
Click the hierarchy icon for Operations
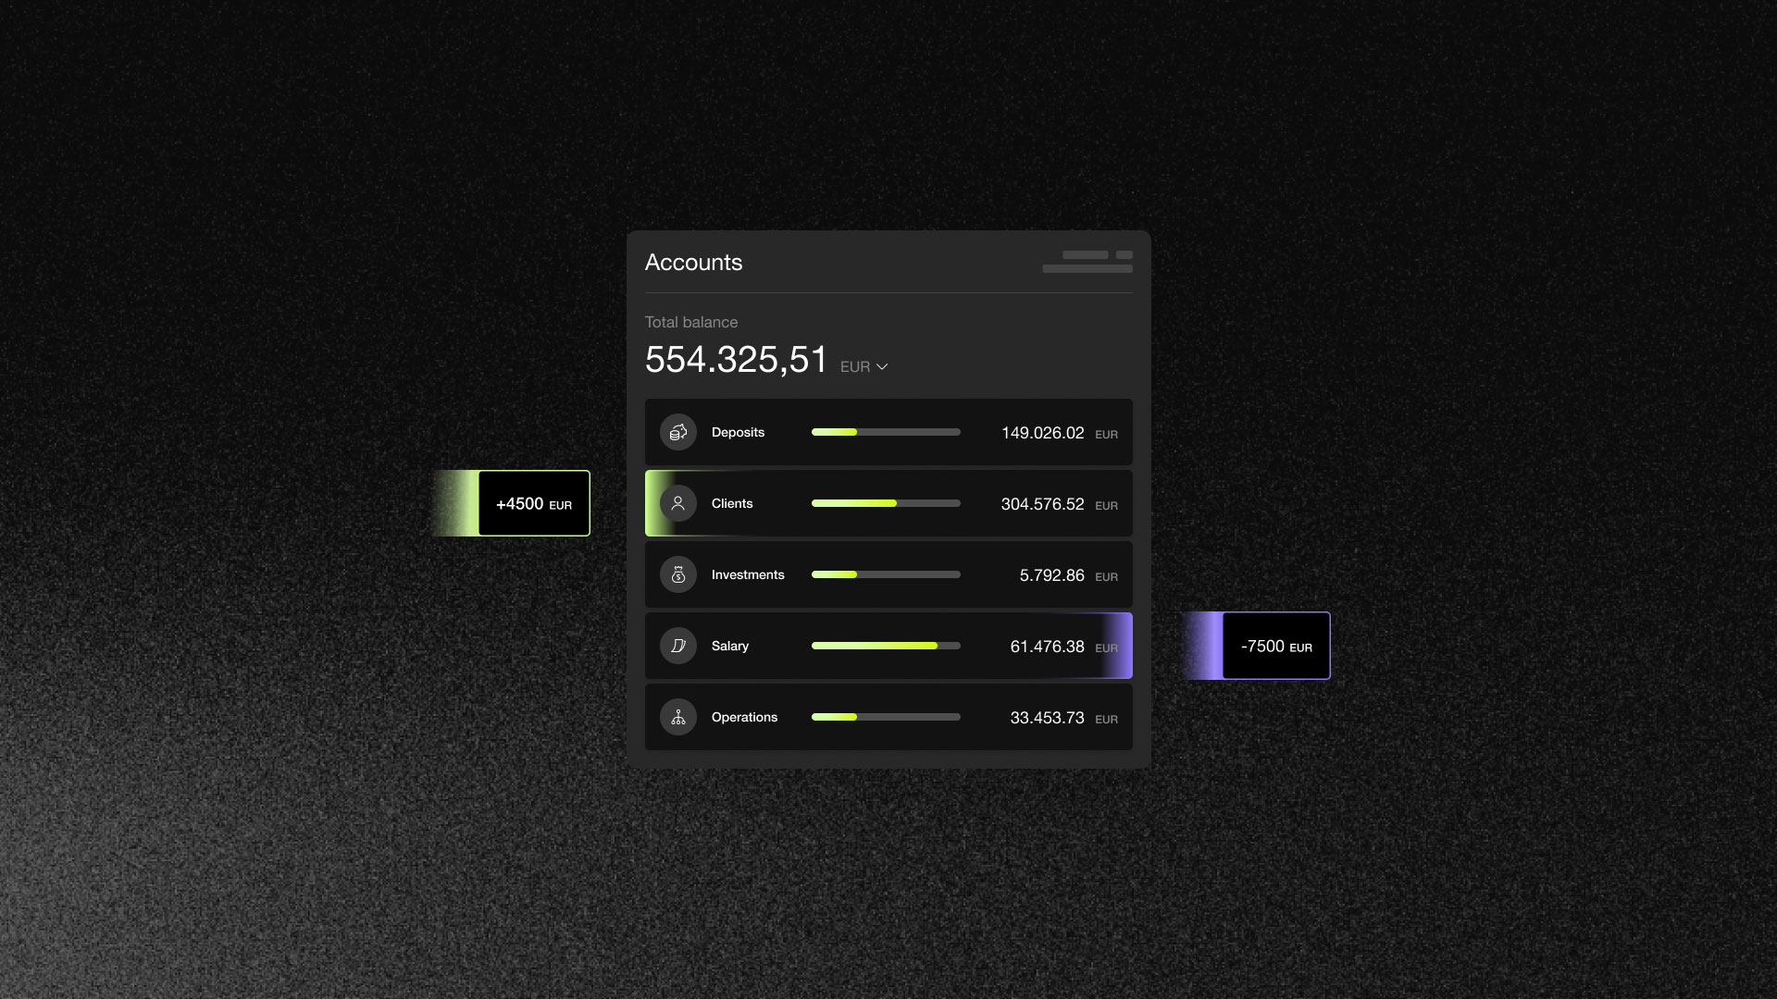(x=678, y=717)
